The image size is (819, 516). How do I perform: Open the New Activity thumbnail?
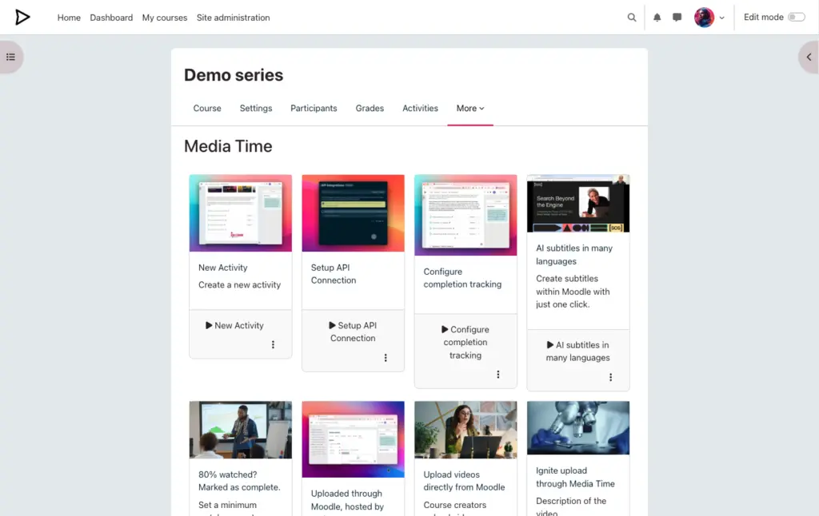pos(240,212)
